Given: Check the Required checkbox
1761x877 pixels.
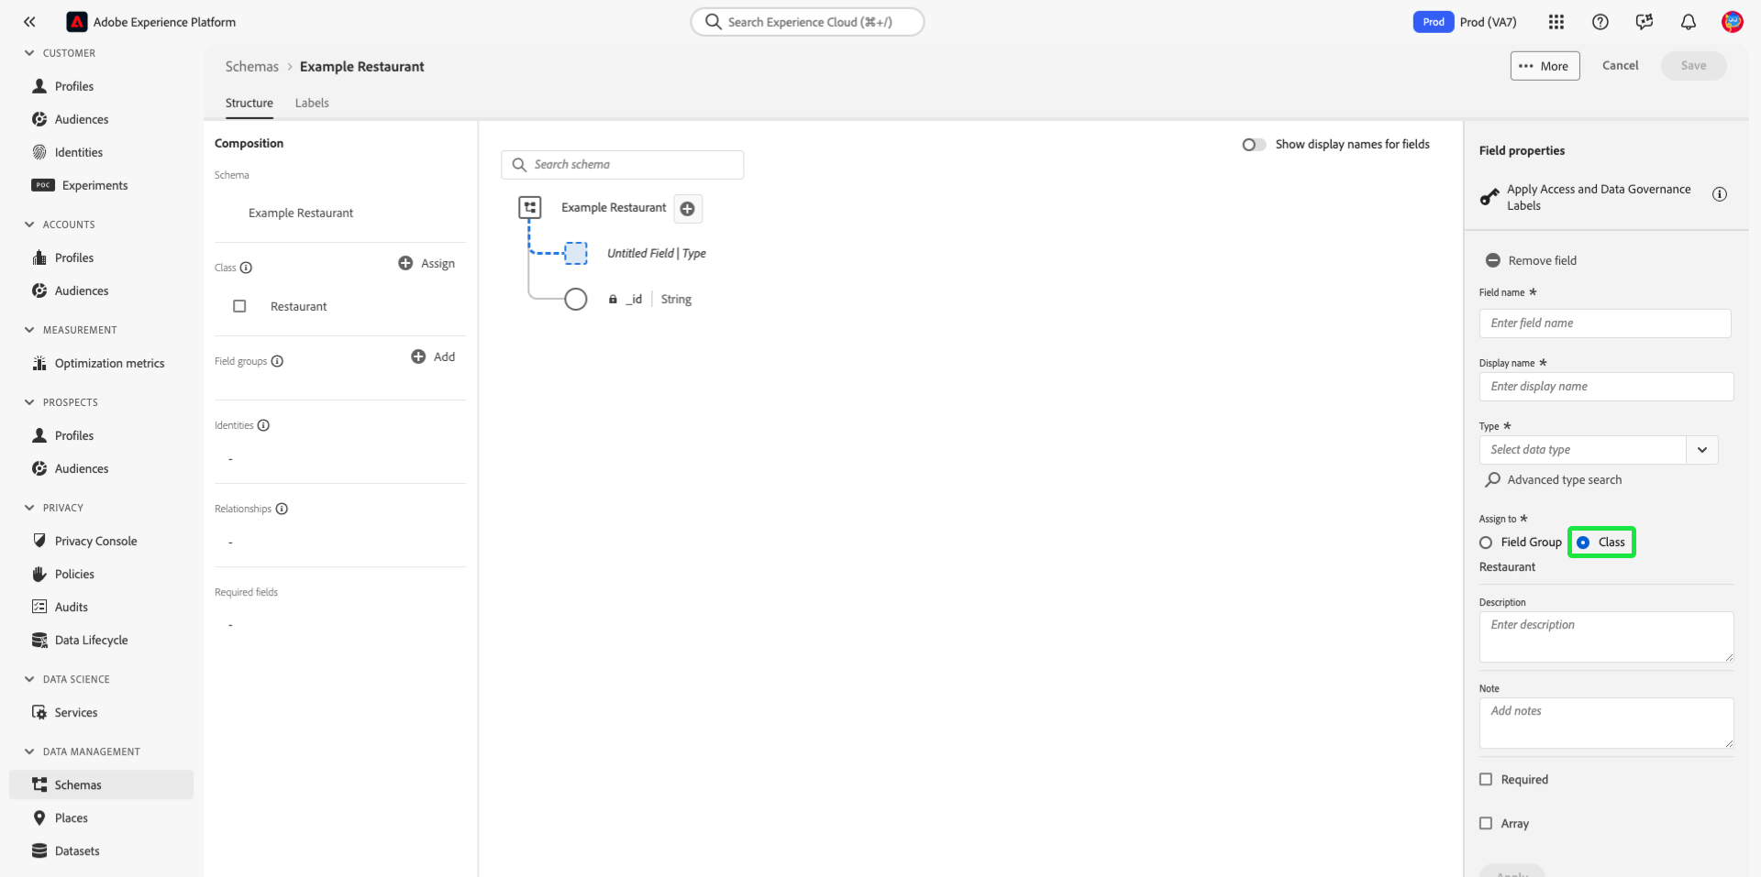Looking at the screenshot, I should (1486, 779).
